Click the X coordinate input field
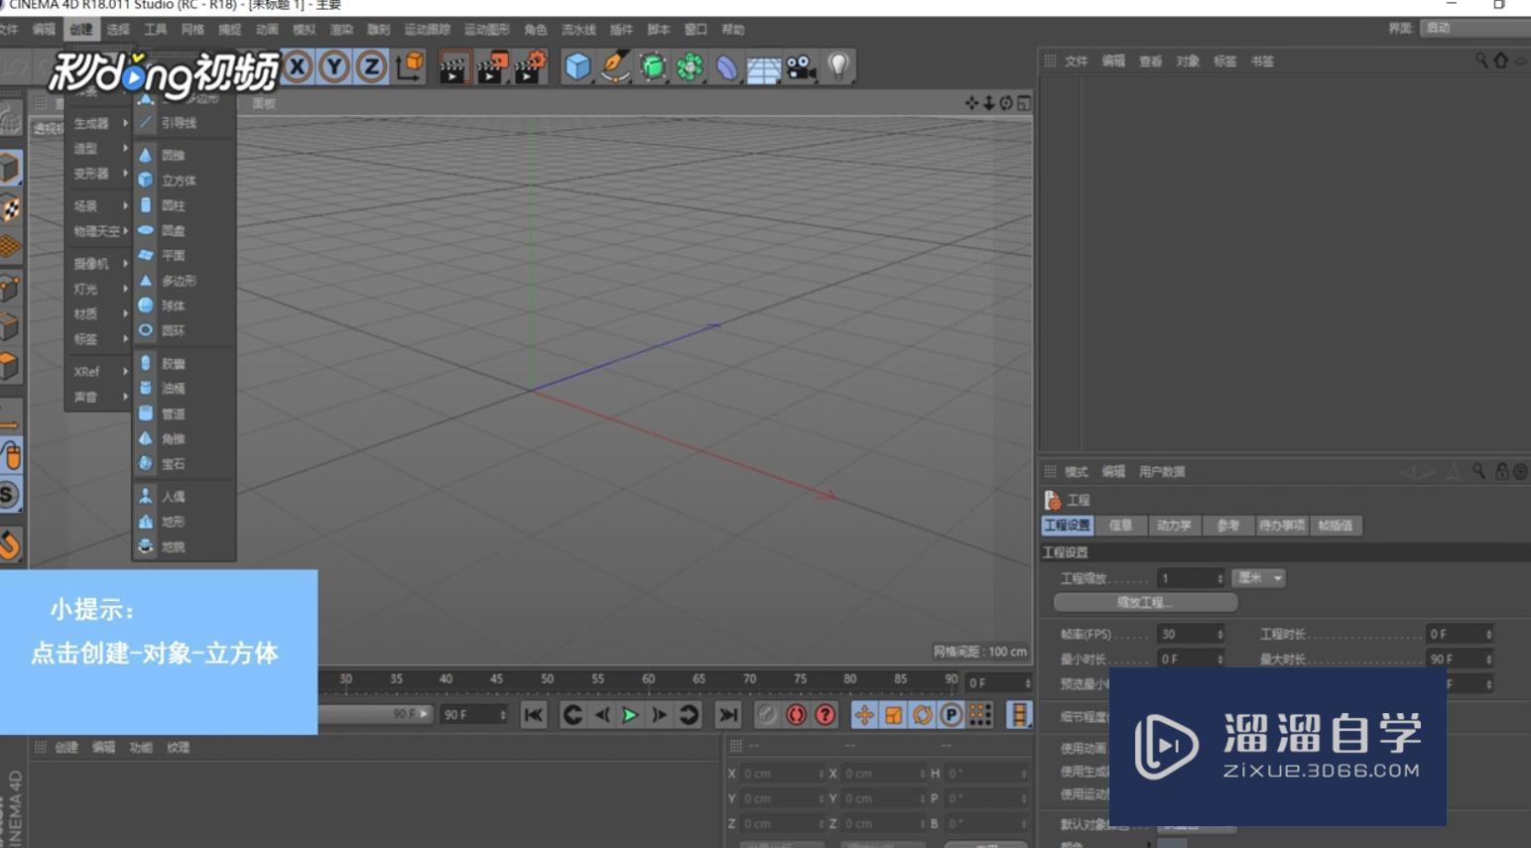1531x848 pixels. click(x=779, y=773)
